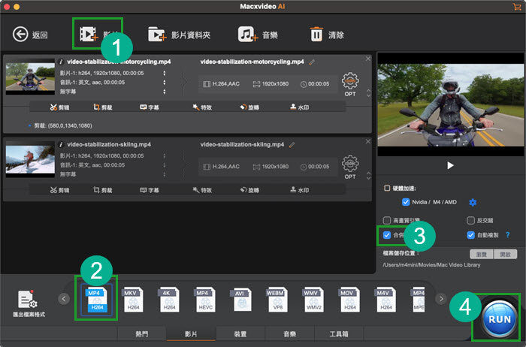
Task: Remove skiing clip with its X button
Action: 368,141
